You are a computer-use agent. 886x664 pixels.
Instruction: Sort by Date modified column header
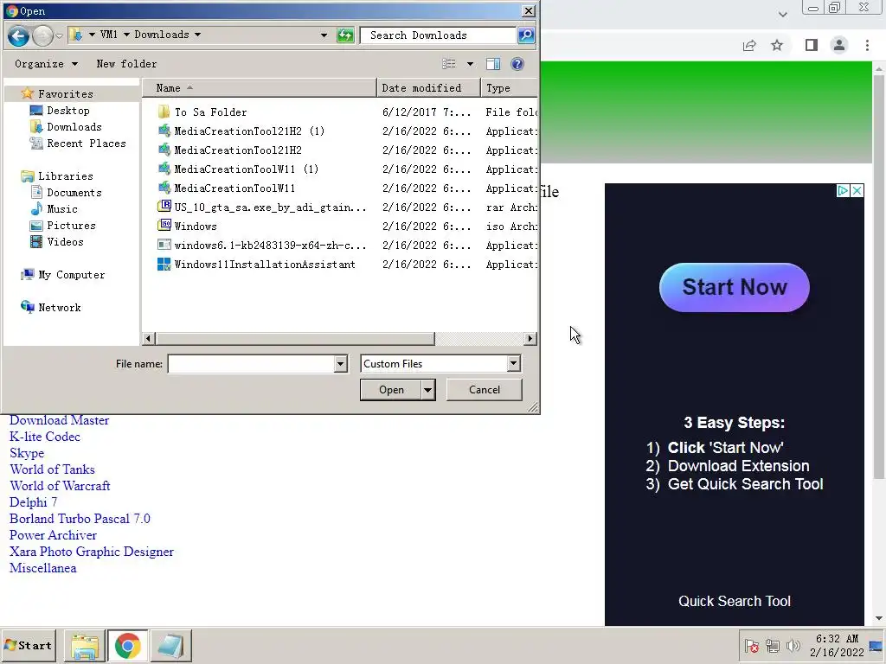pos(429,88)
